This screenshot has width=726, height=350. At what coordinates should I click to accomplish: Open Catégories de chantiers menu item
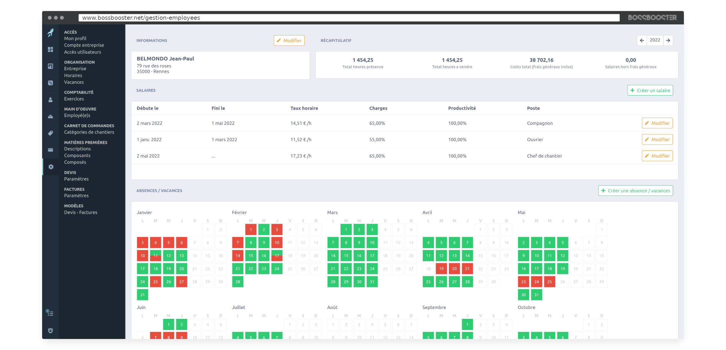pyautogui.click(x=89, y=132)
